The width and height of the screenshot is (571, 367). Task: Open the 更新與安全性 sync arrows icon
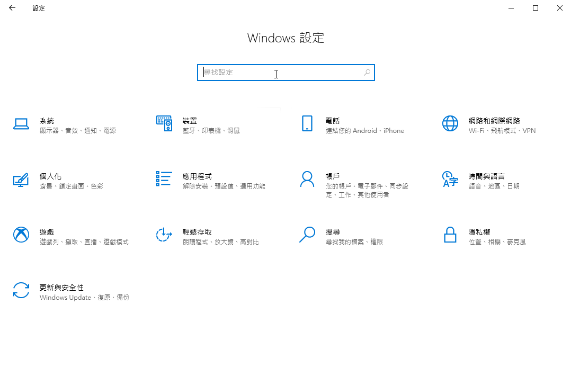click(21, 290)
